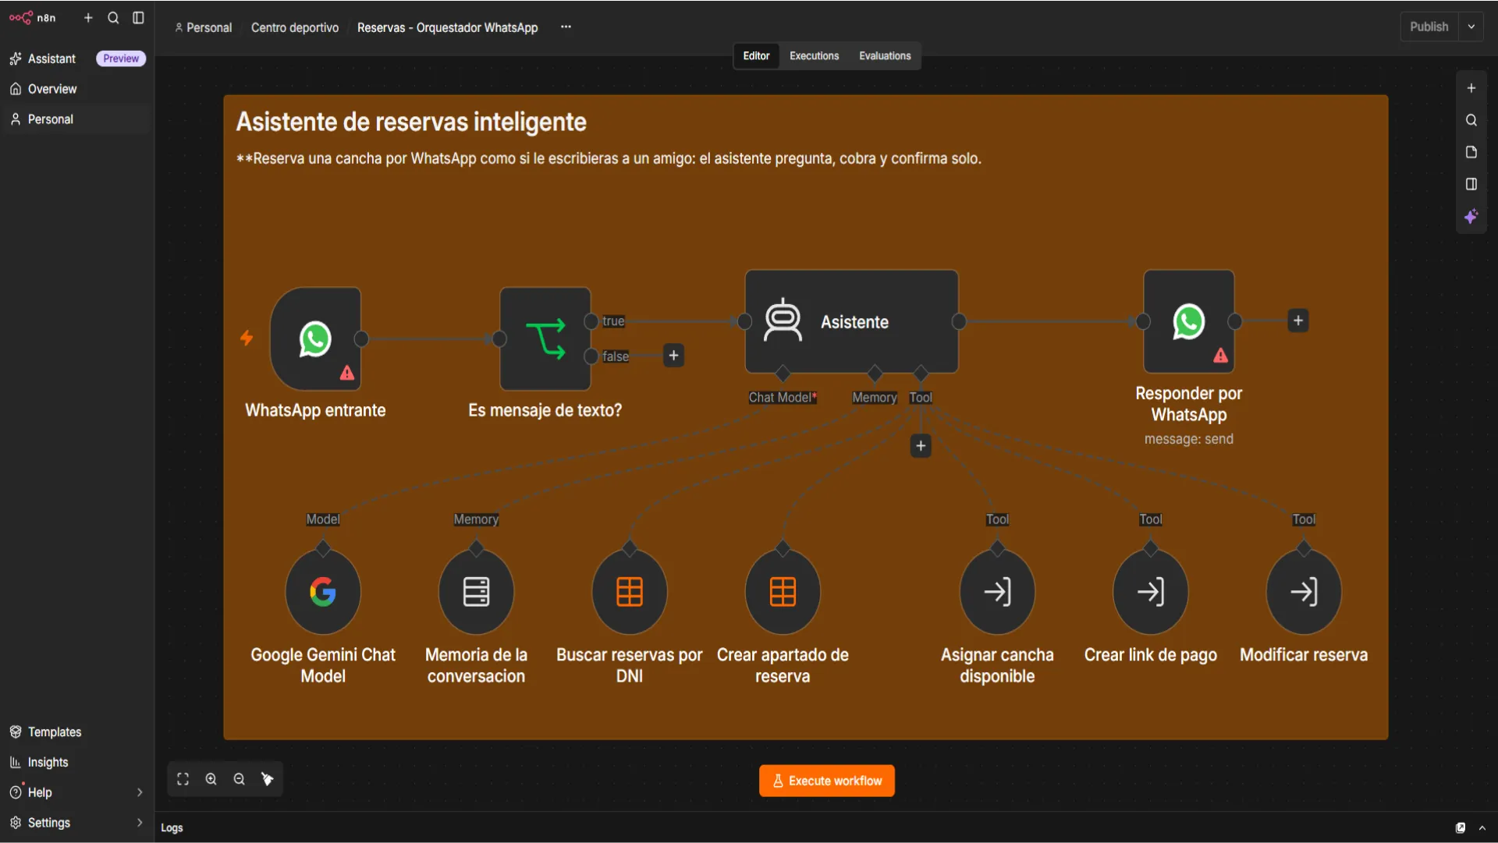Open the Asistente AI agent node
Viewport: 1498px width, 843px height.
851,321
